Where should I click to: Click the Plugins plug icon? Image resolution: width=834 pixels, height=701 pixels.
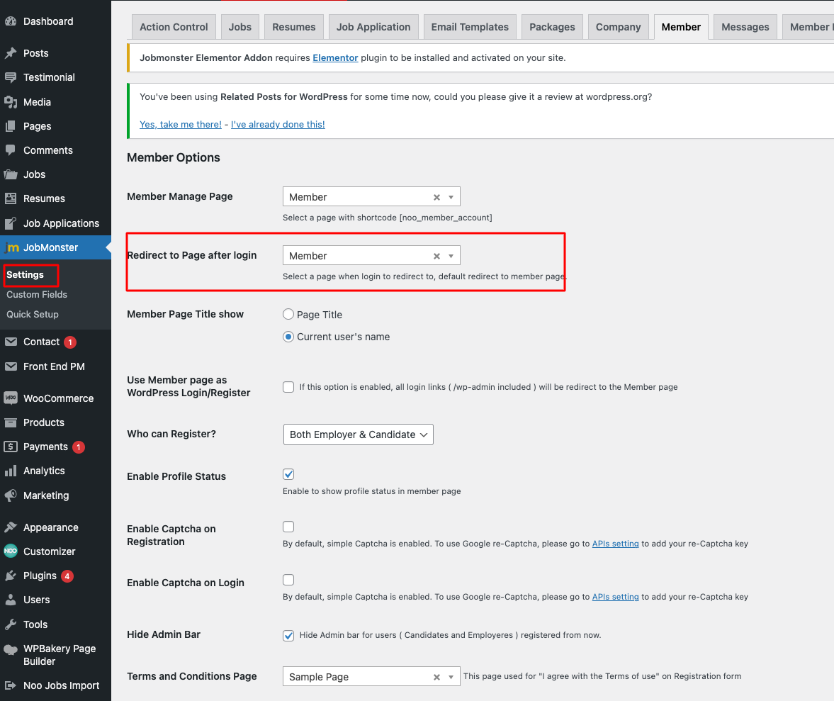click(11, 576)
